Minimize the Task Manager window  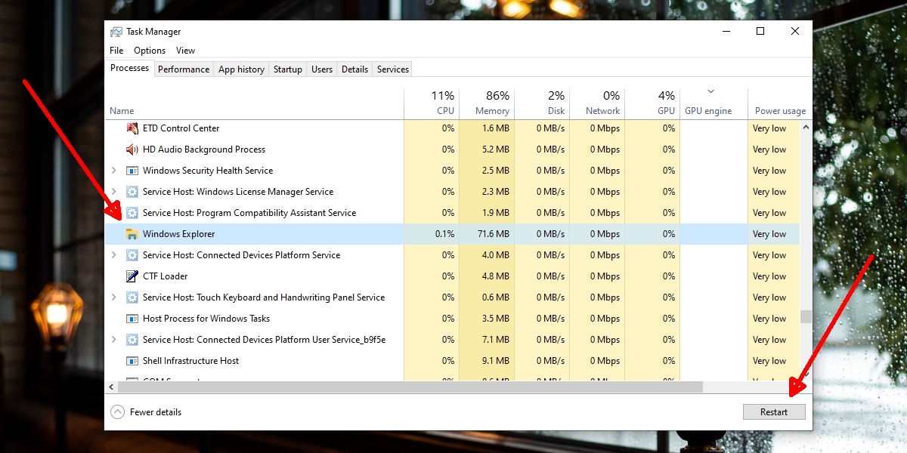726,31
